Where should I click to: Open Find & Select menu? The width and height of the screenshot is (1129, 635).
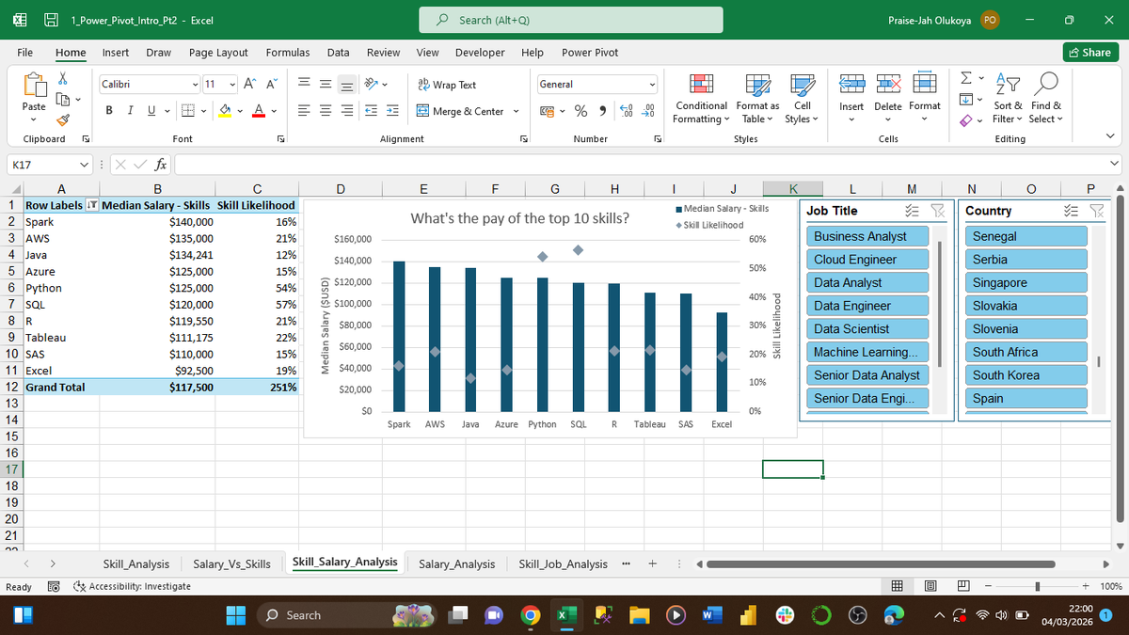coord(1044,99)
